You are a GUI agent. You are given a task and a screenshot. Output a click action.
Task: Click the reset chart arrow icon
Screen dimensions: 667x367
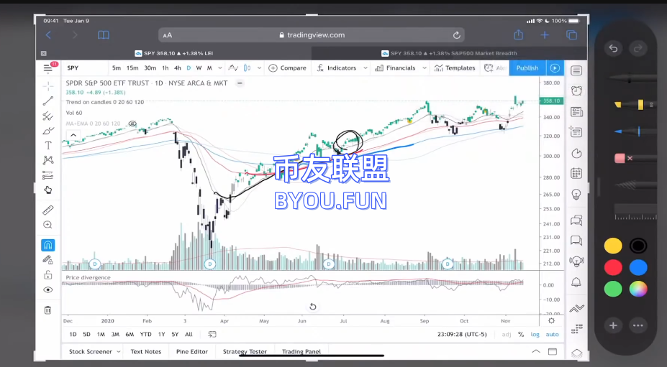click(313, 306)
